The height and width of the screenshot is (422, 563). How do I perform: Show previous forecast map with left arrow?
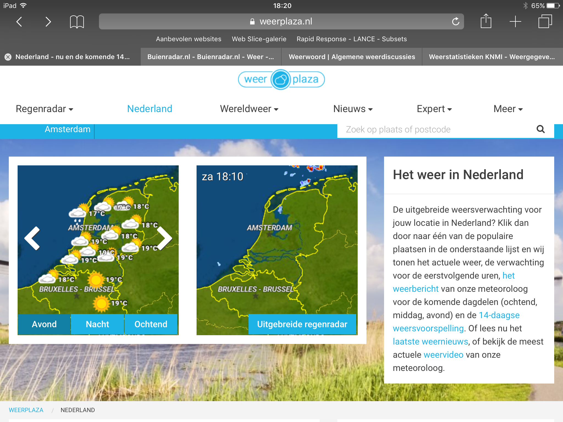point(32,238)
